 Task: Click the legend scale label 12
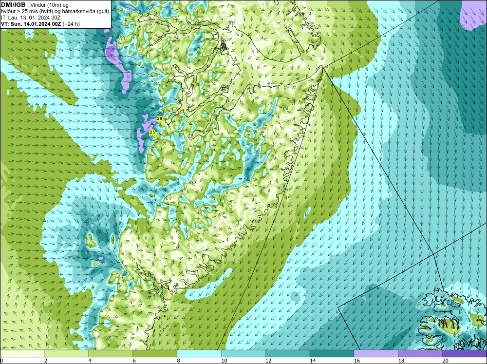(x=268, y=361)
